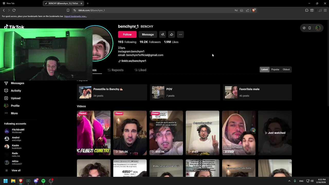The width and height of the screenshot is (329, 185).
Task: Open OBS Studio from the taskbar
Action: click(51, 181)
